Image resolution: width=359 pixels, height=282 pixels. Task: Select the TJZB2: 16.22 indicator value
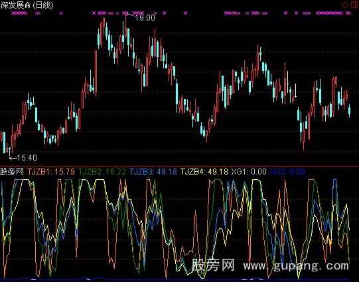coord(102,171)
